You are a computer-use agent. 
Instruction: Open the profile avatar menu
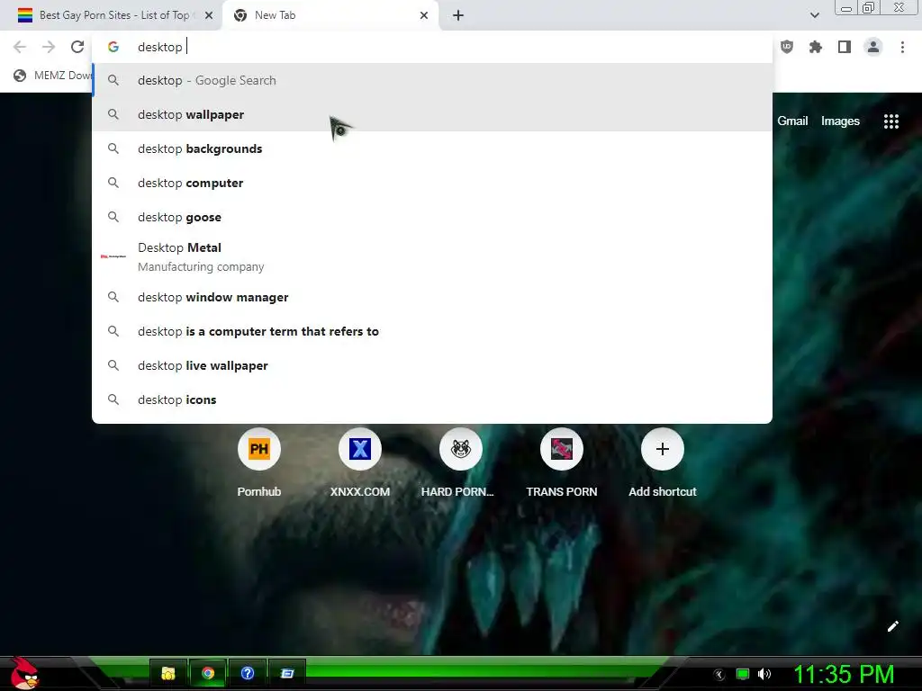pos(873,47)
